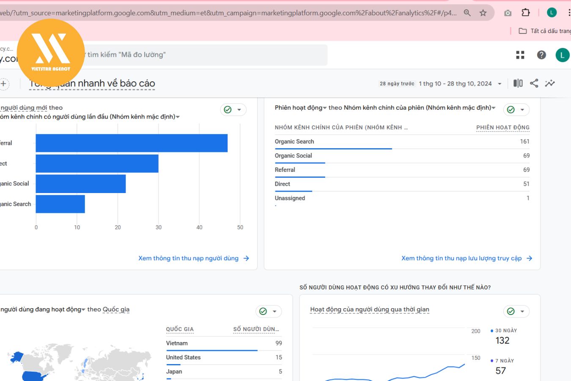571x381 pixels.
Task: Select the United States country row
Action: click(x=224, y=358)
